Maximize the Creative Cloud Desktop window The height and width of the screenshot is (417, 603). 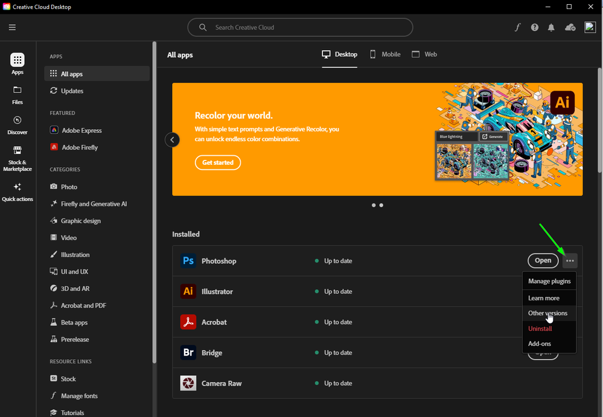pos(569,7)
